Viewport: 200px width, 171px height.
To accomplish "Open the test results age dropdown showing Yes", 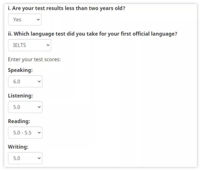I will 24,20.
